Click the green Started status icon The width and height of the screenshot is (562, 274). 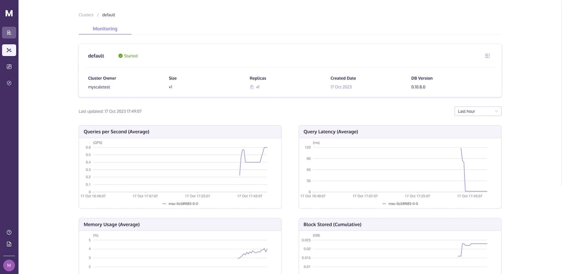pyautogui.click(x=121, y=56)
